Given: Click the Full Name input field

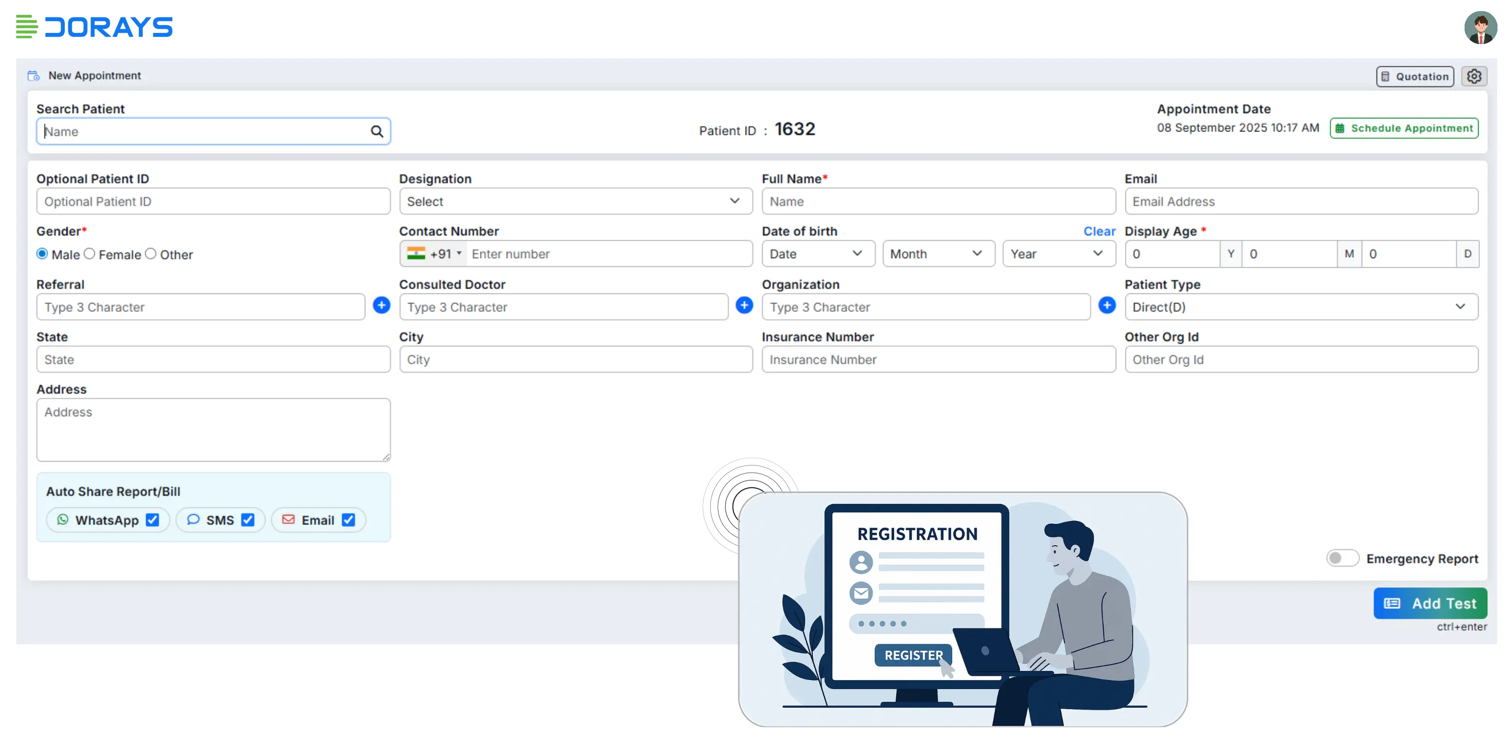Looking at the screenshot, I should click(938, 201).
